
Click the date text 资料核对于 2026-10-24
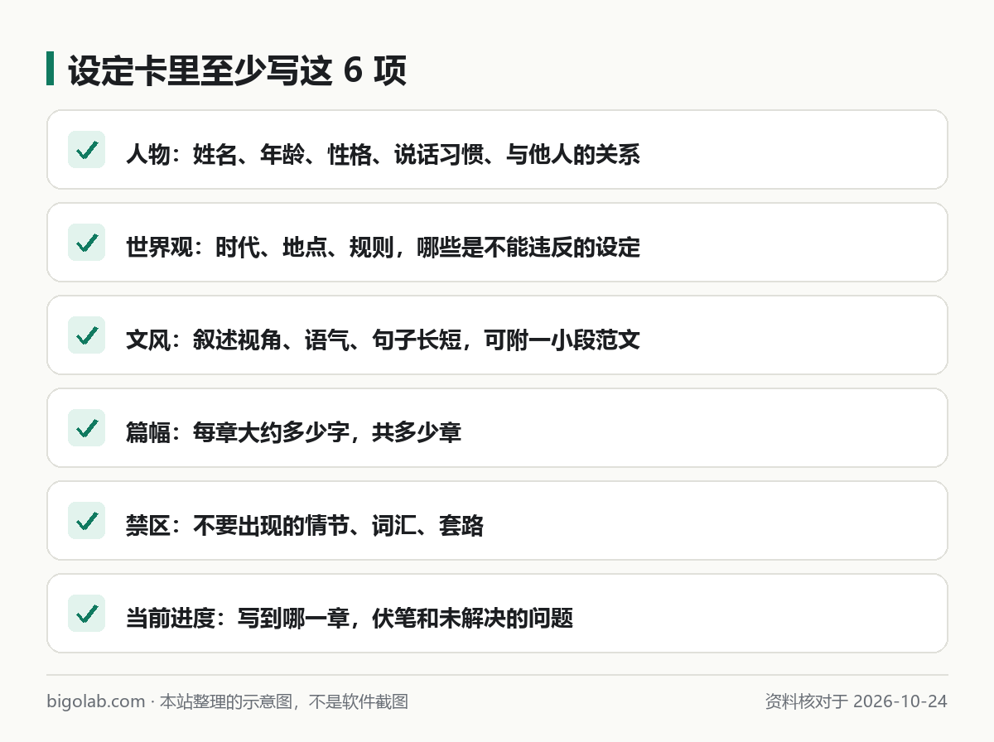856,701
